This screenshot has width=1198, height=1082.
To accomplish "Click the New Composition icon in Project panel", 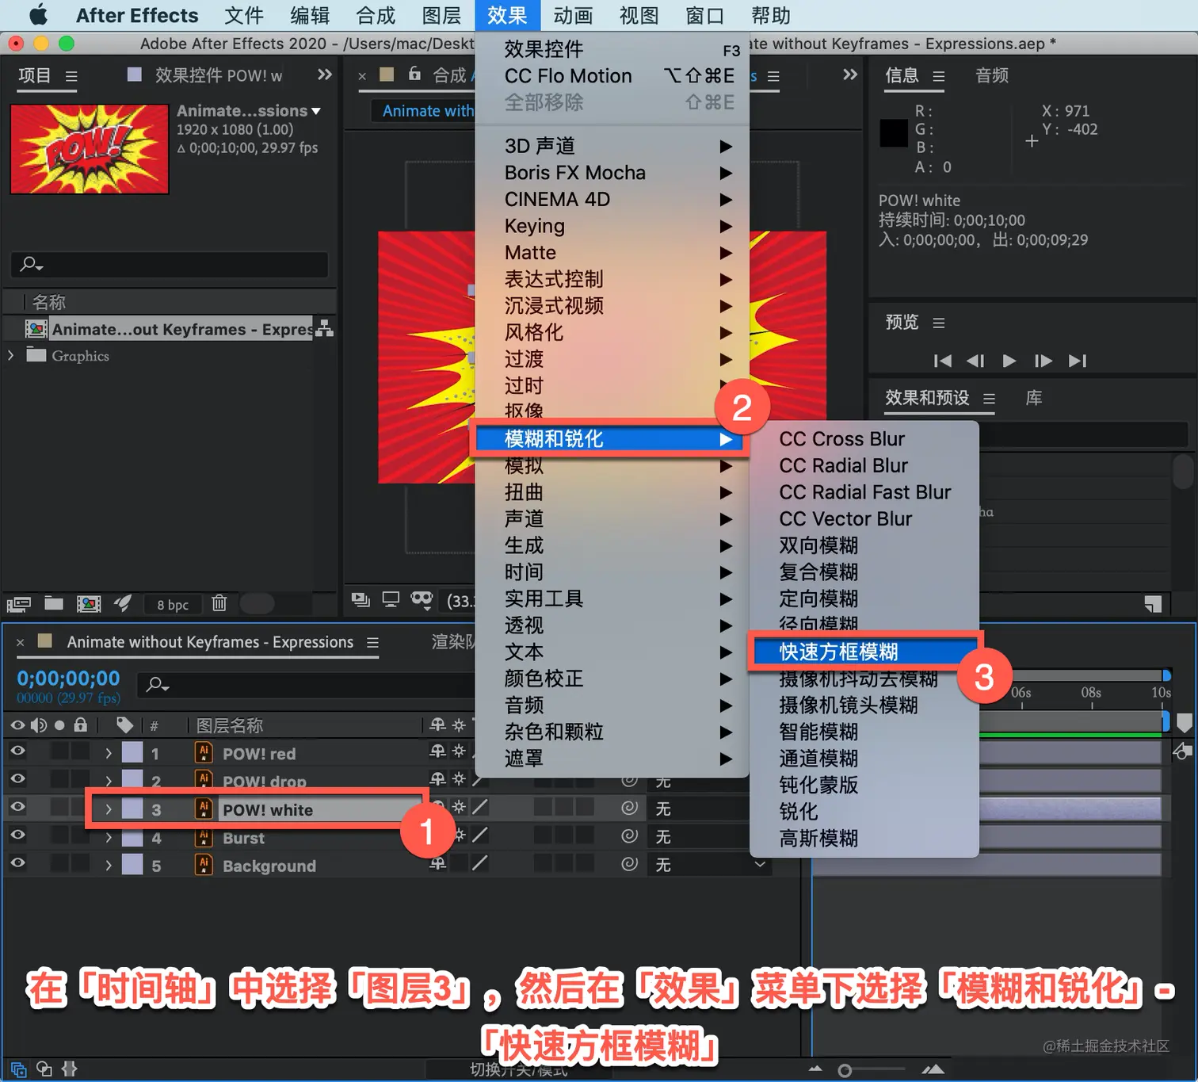I will (x=89, y=604).
